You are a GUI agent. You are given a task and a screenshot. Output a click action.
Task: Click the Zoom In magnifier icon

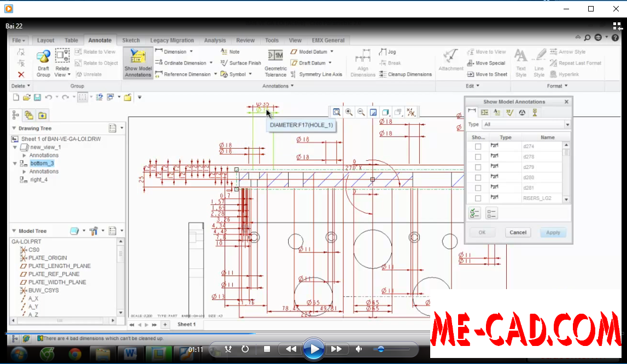coord(348,111)
